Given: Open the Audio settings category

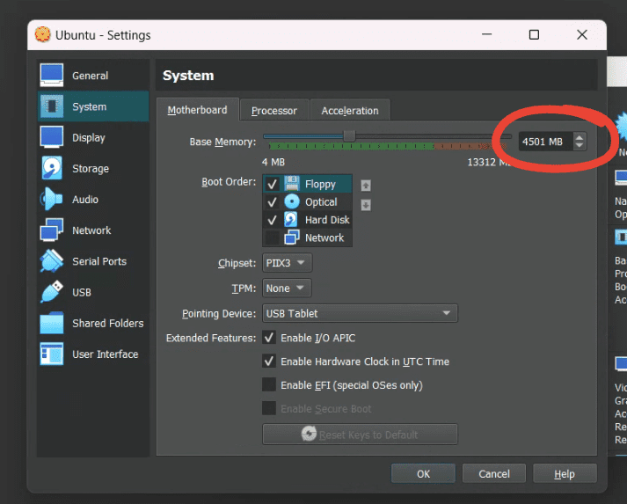Looking at the screenshot, I should (x=93, y=199).
